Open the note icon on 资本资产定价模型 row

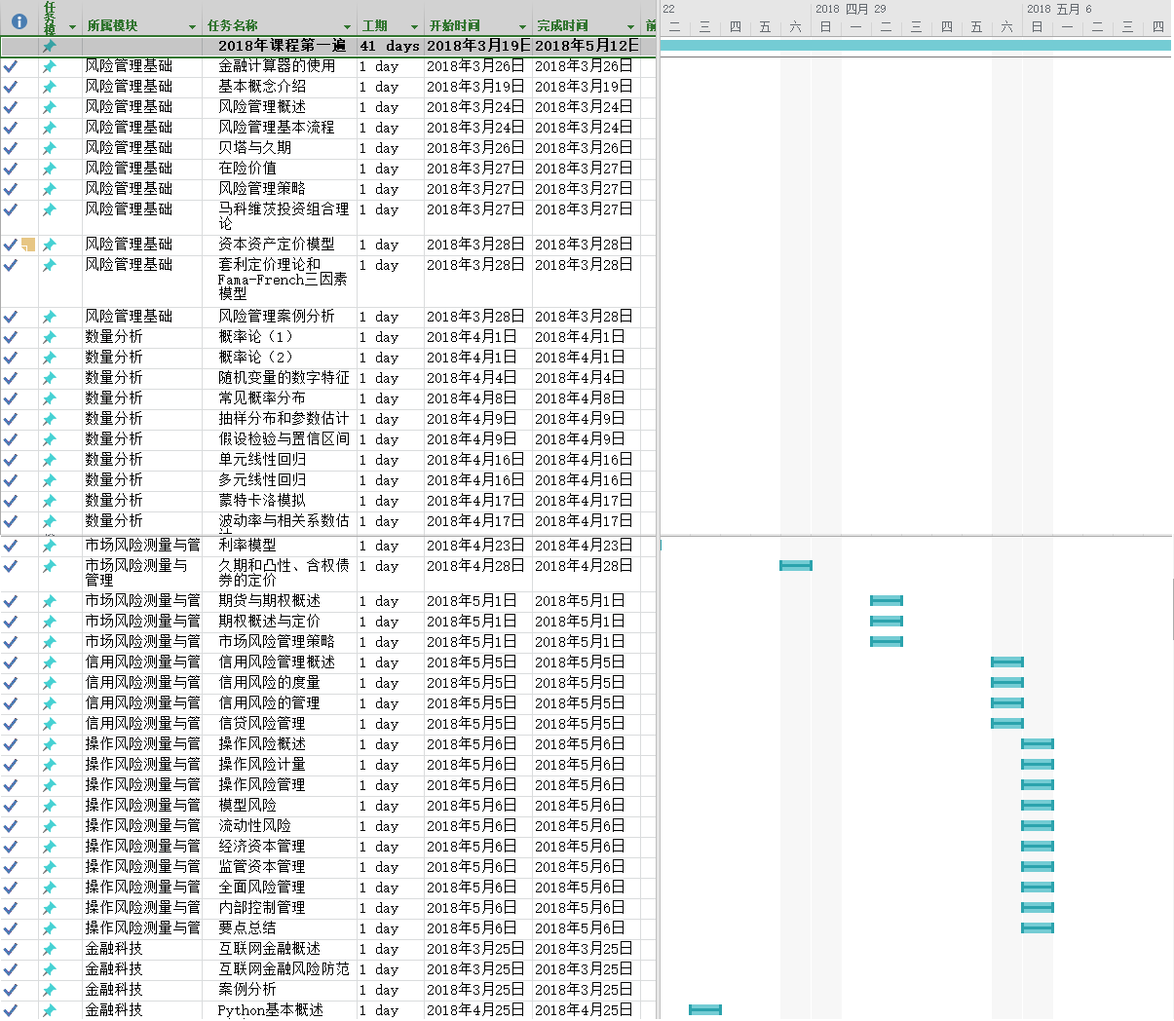(x=28, y=245)
